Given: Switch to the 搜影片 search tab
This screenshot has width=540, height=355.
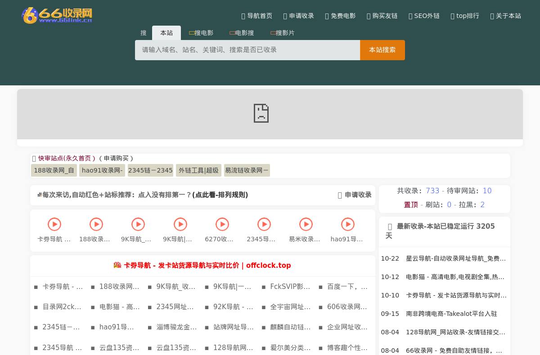Looking at the screenshot, I should click(283, 33).
